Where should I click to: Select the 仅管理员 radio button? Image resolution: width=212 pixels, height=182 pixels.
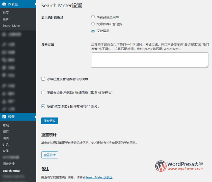[x=93, y=31]
